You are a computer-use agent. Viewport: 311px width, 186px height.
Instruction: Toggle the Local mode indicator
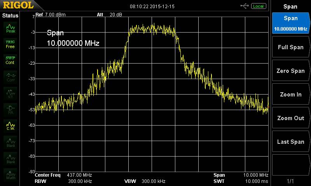(x=258, y=6)
